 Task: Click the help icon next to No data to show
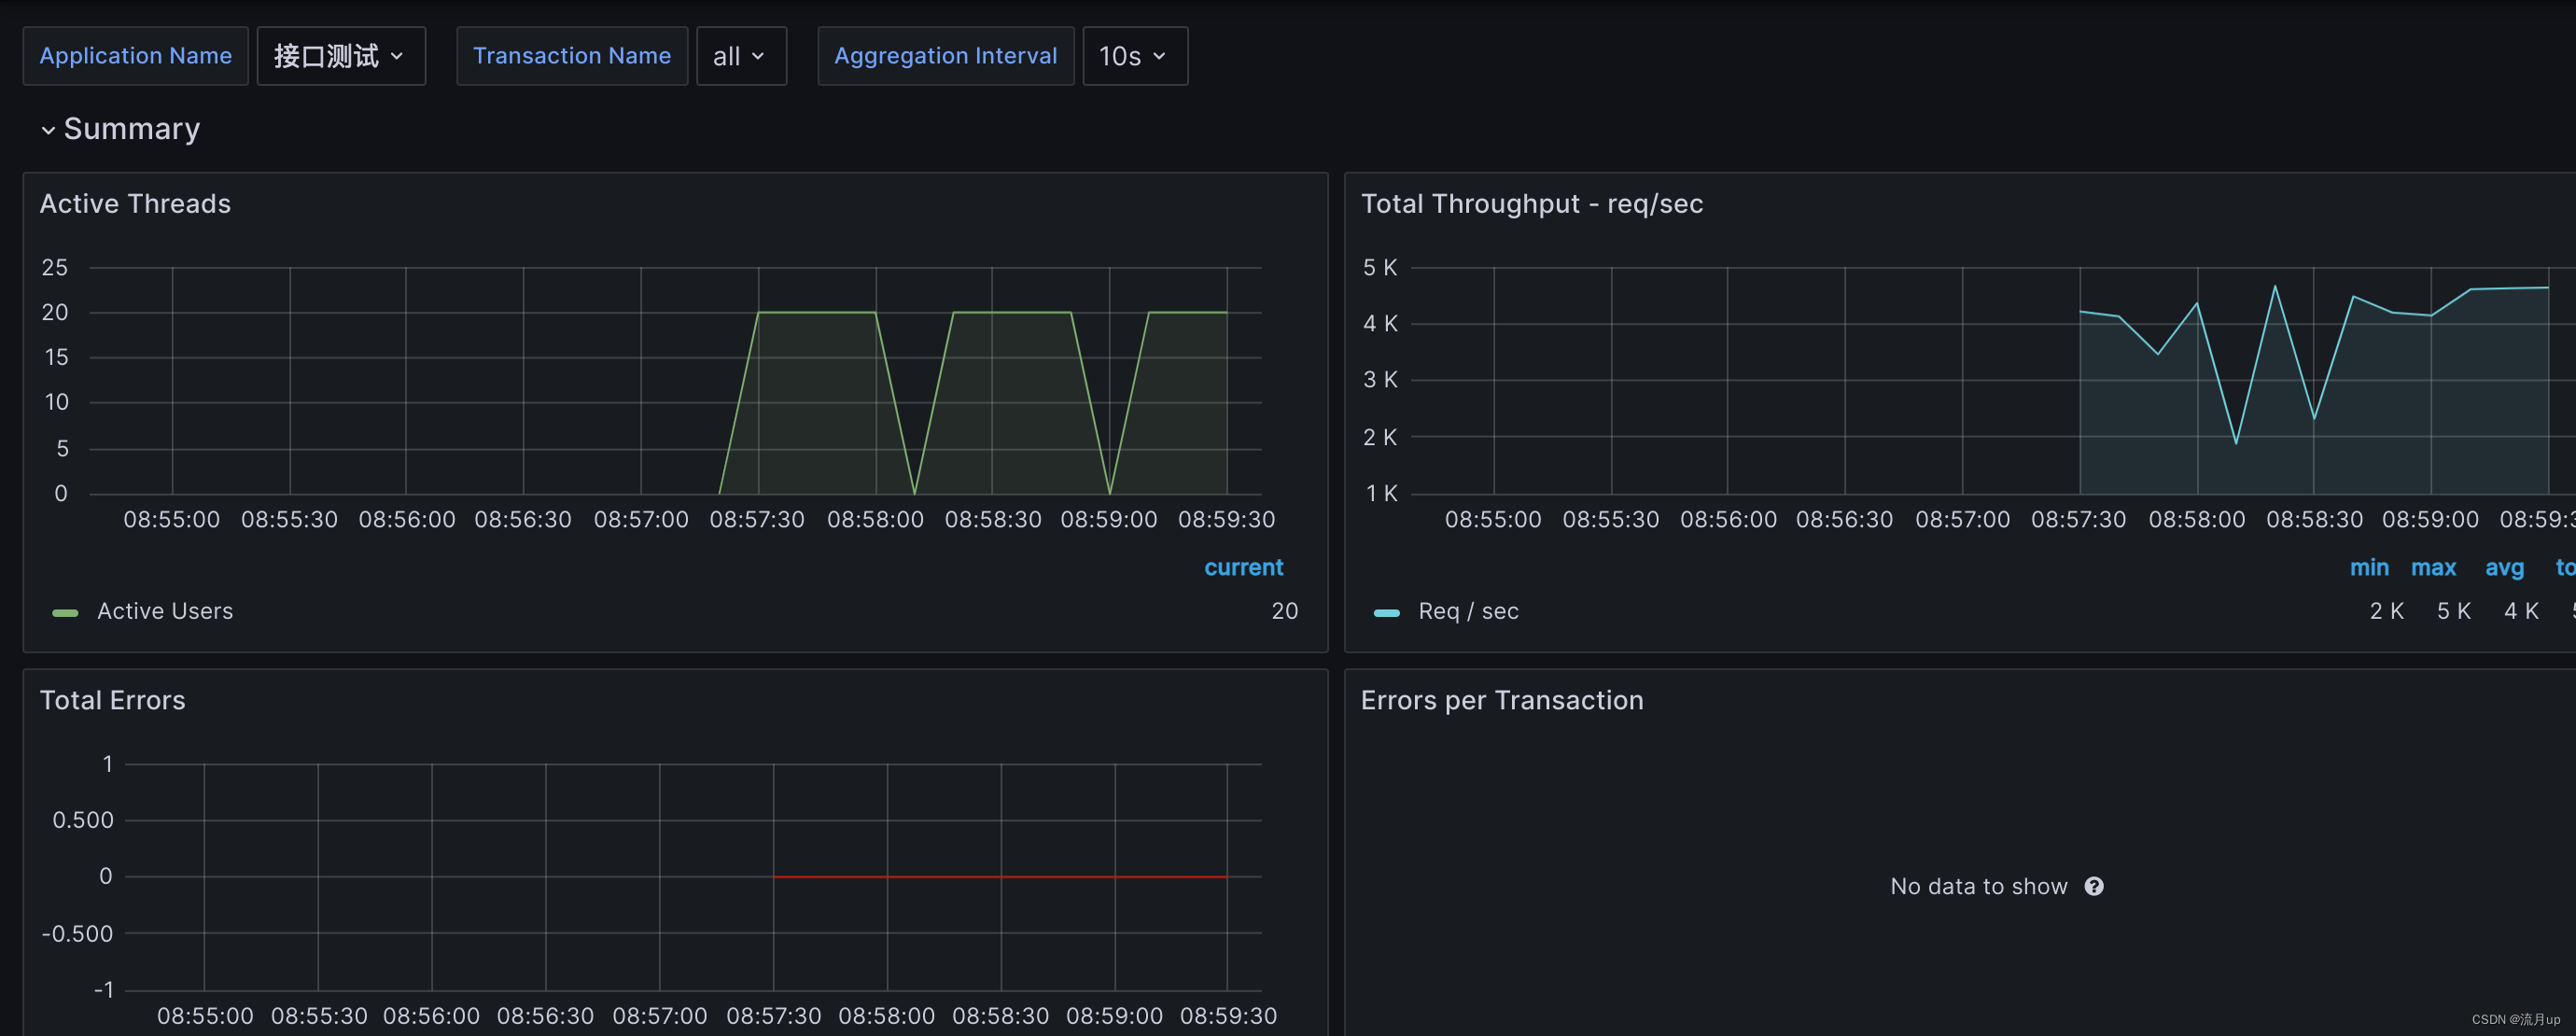tap(2094, 886)
